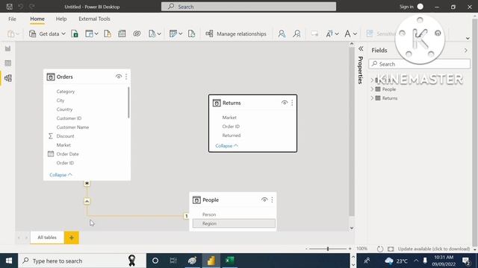478x268 pixels.
Task: Click the Reset layout icon
Action: click(380, 249)
